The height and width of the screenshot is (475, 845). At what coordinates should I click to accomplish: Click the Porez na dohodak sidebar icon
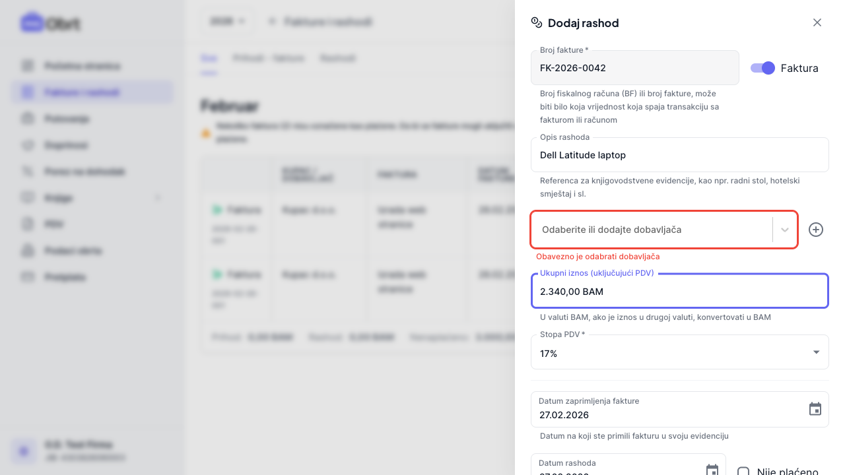coord(28,172)
